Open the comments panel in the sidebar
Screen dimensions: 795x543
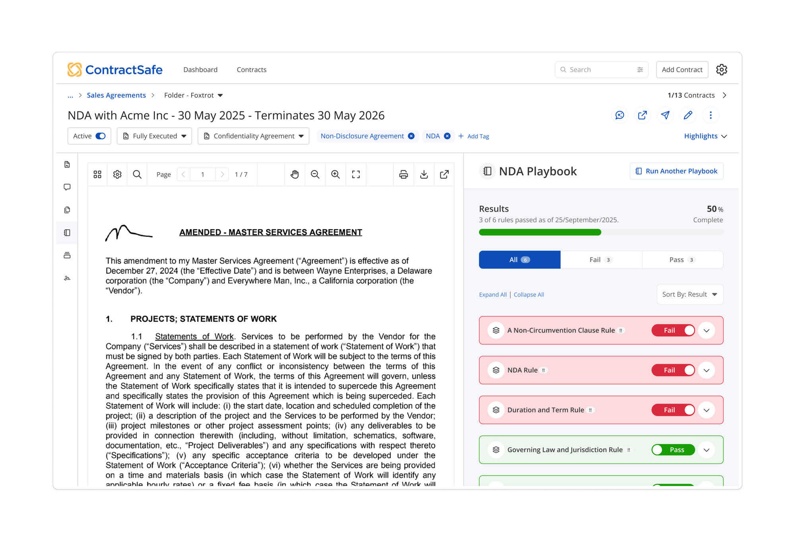(67, 186)
